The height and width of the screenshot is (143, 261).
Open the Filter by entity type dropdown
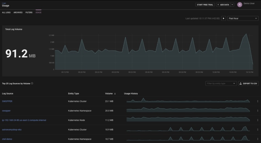pyautogui.click(x=221, y=84)
